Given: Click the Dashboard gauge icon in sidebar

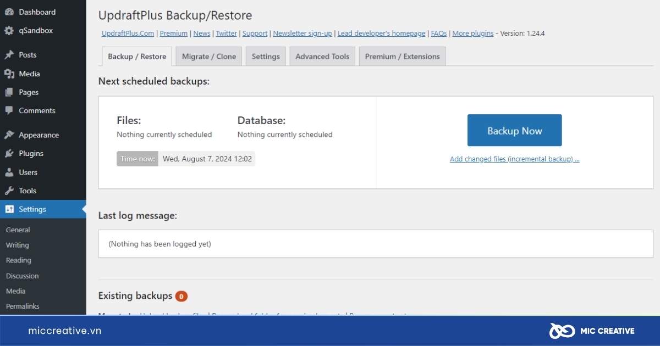Looking at the screenshot, I should click(x=9, y=12).
